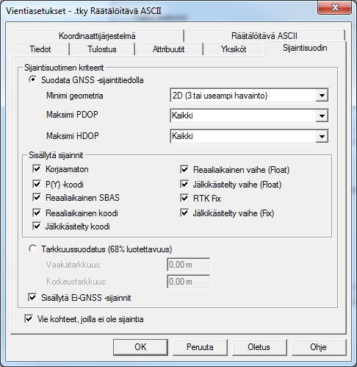Go to the Yksiköt tab
Screen dimensions: 357x367
coord(234,49)
